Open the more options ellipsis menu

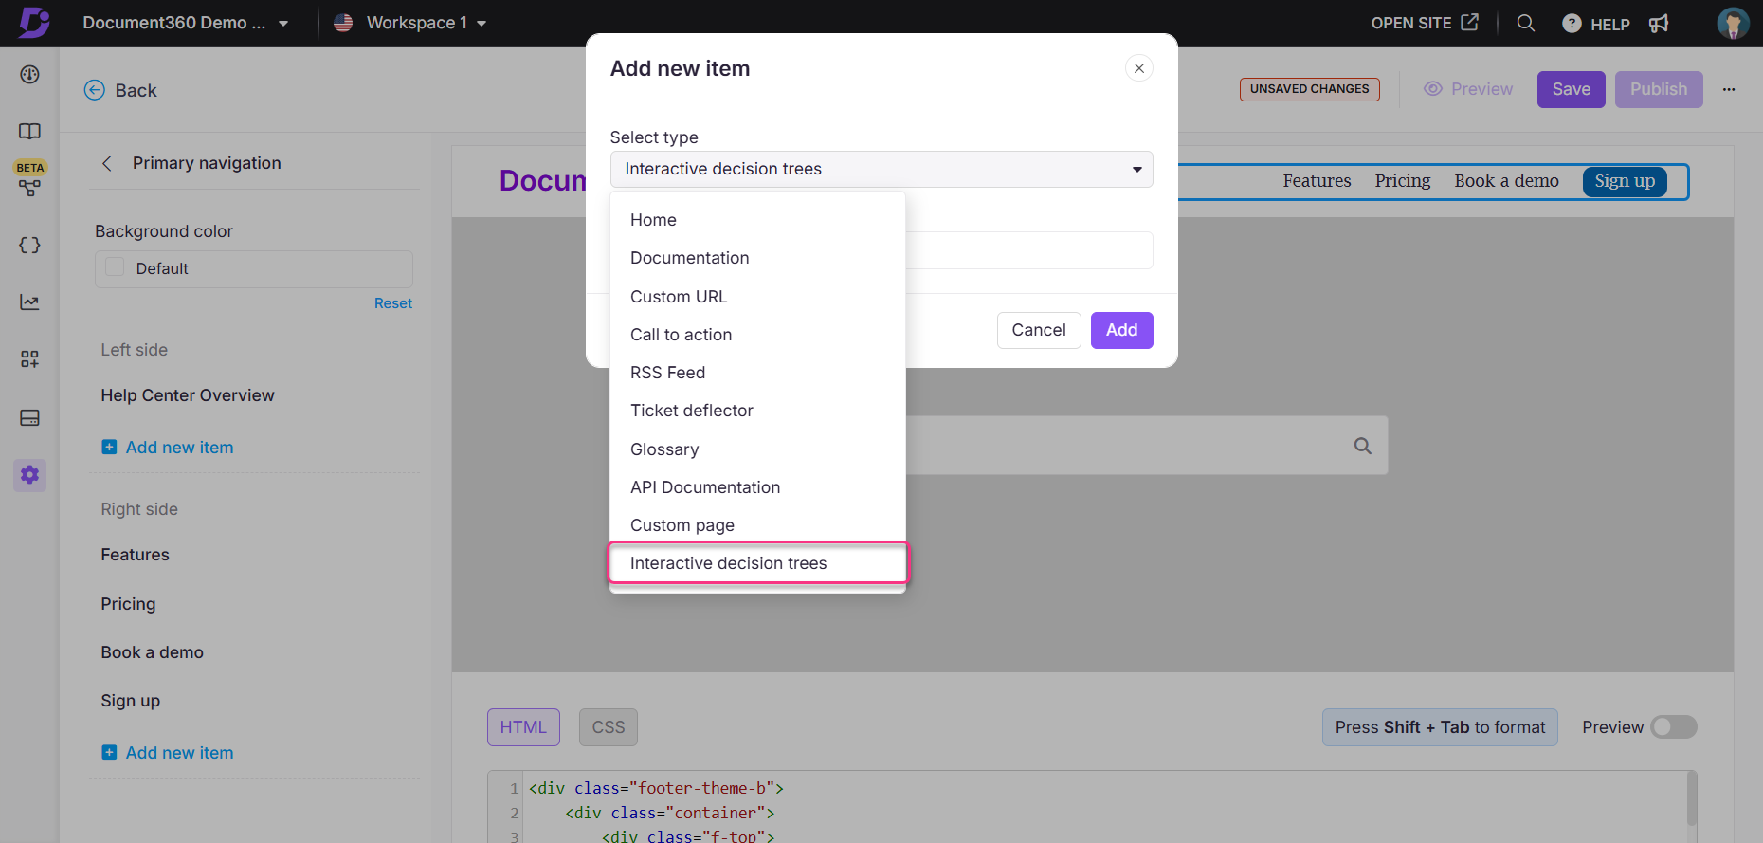pos(1729,89)
